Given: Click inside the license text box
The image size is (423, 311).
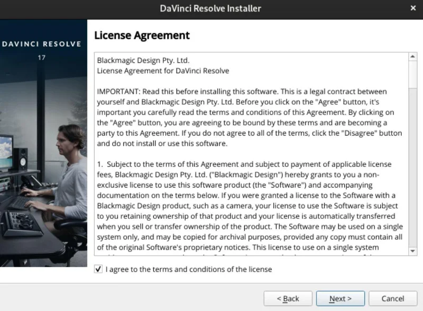Looking at the screenshot, I should 251,154.
